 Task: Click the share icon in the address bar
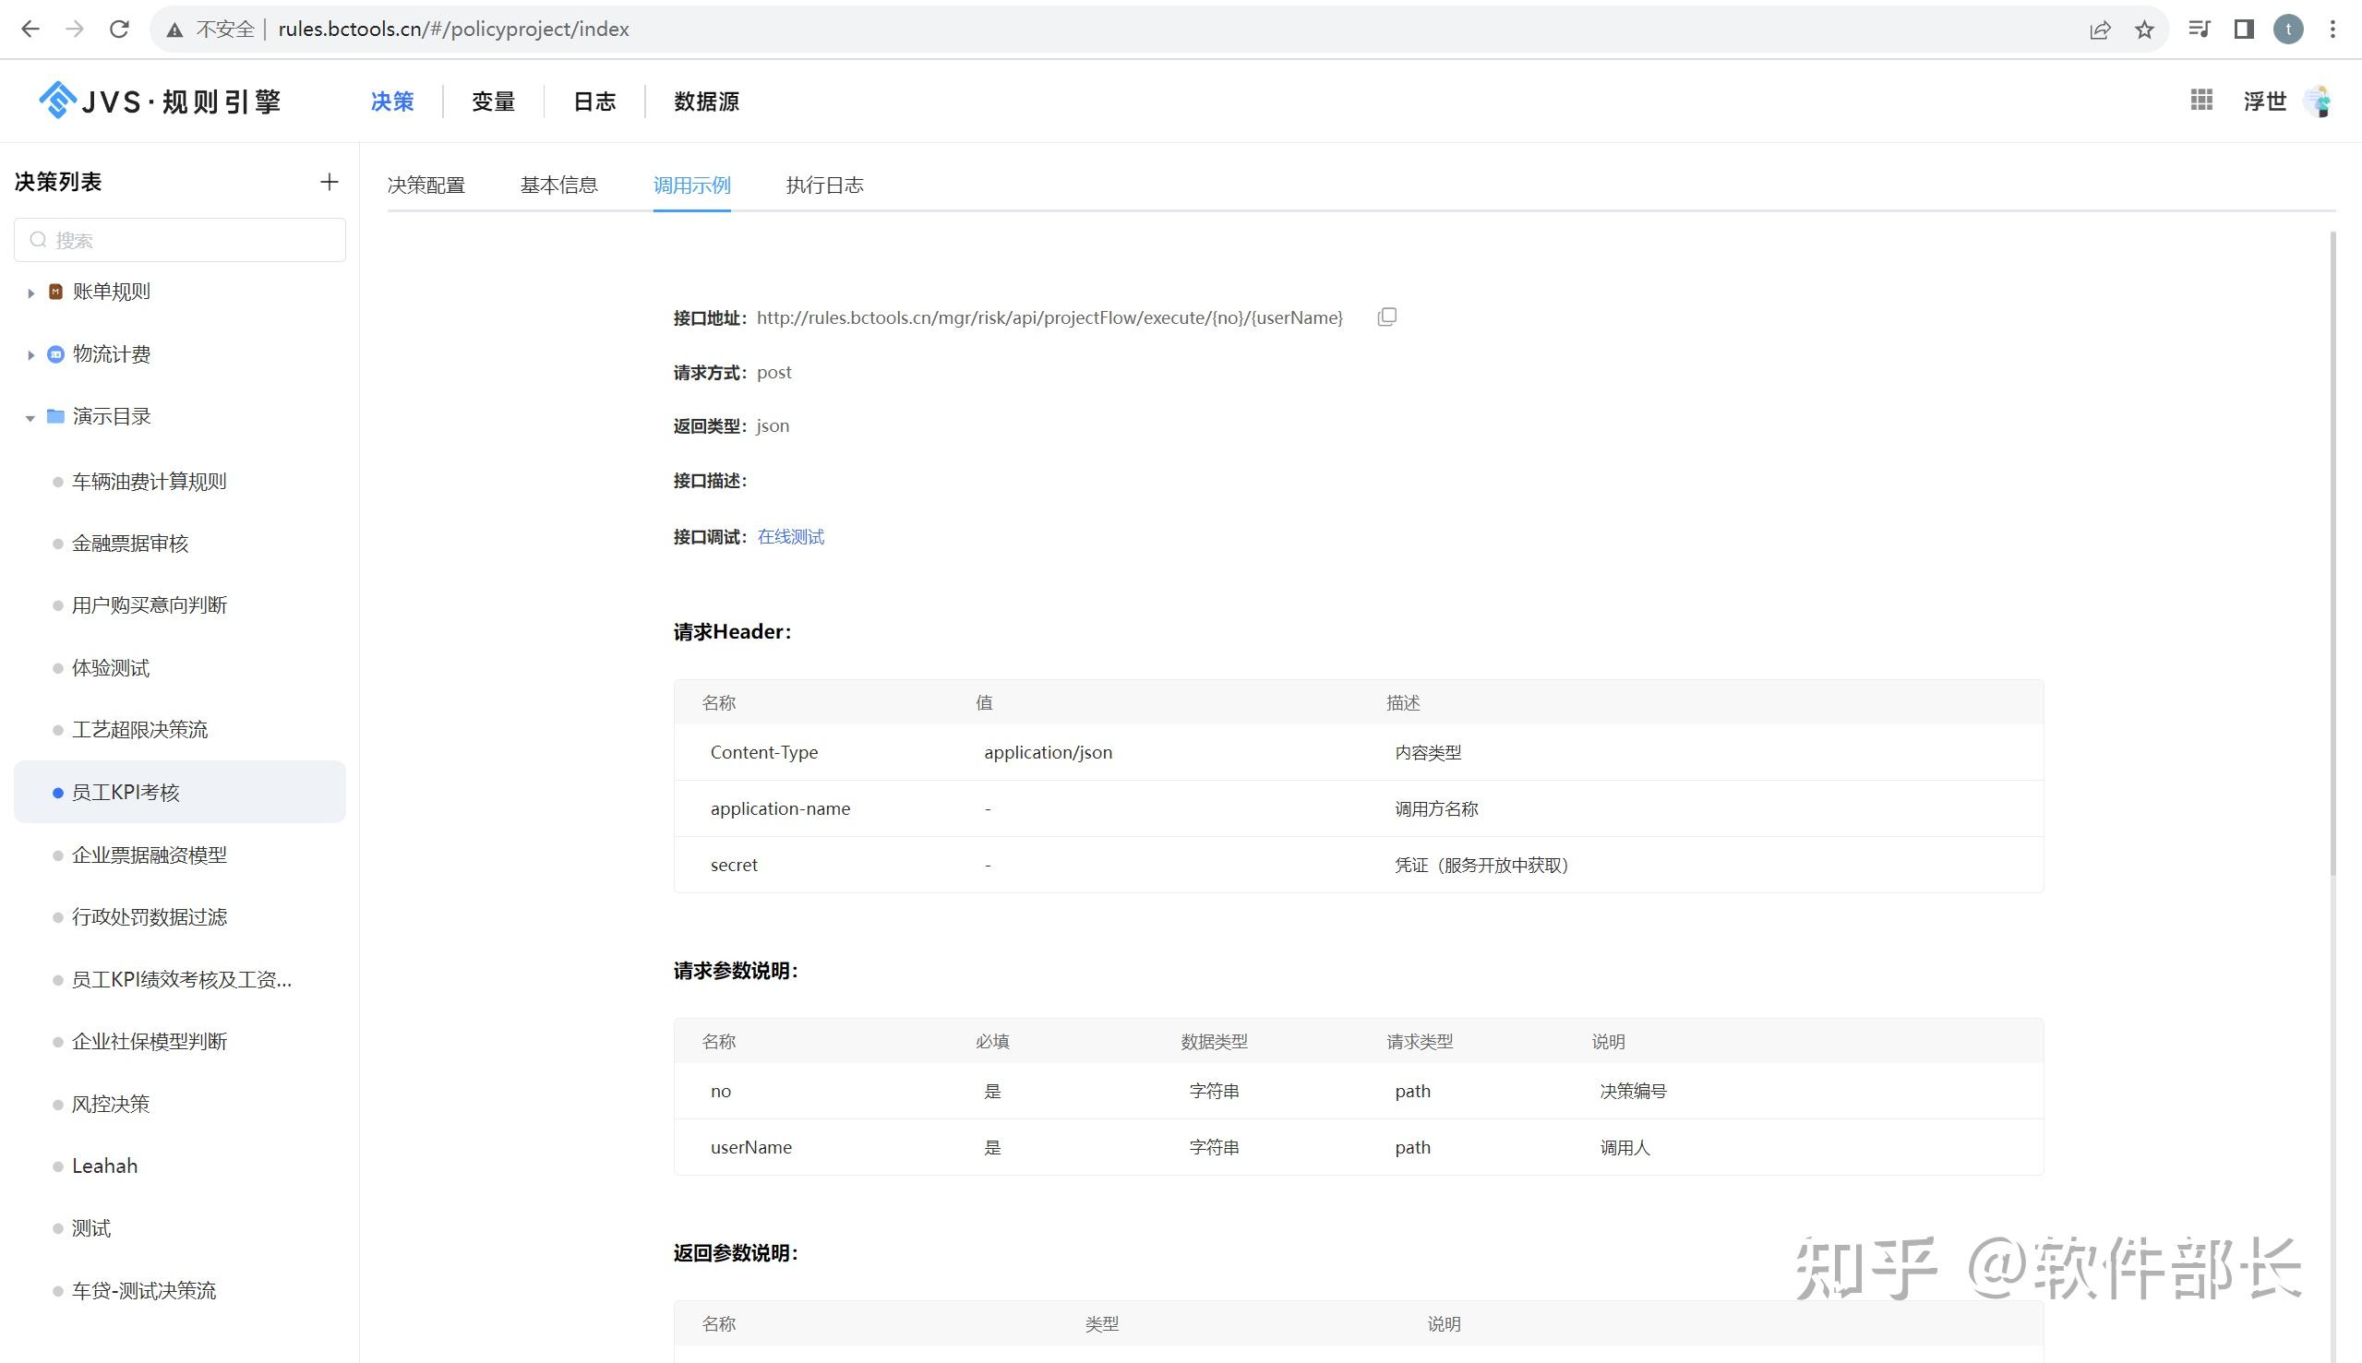[x=2102, y=28]
